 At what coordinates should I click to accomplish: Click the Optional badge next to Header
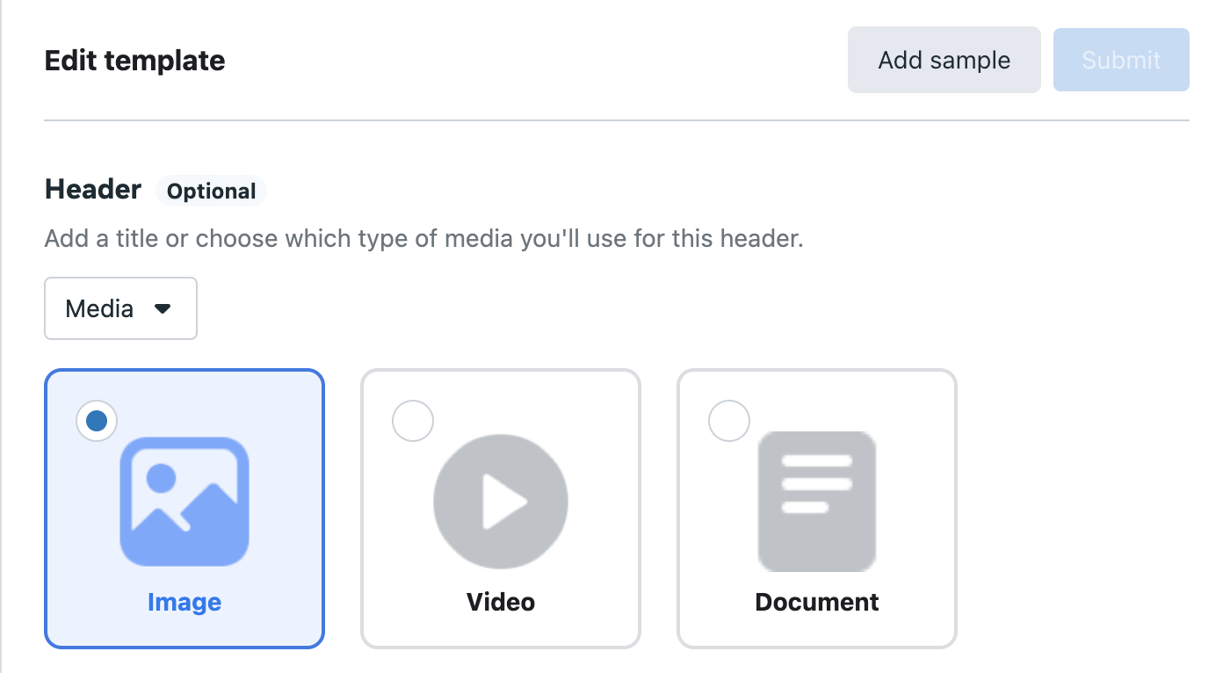(211, 192)
